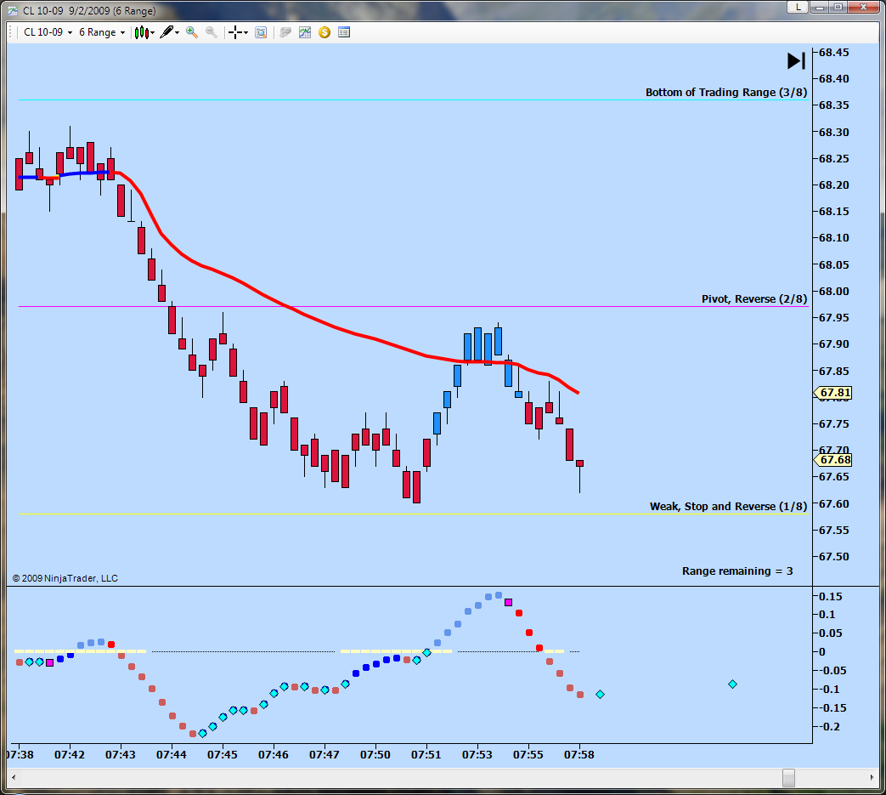Close the chart window

[x=863, y=7]
